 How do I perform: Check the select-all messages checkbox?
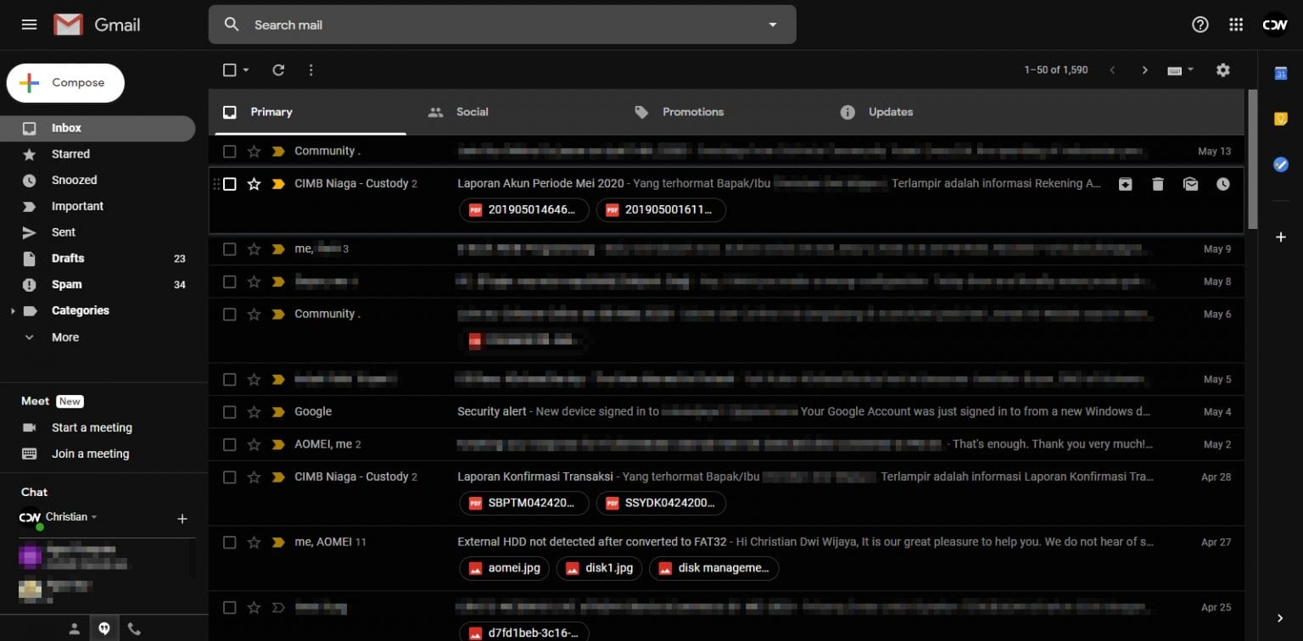(x=229, y=70)
